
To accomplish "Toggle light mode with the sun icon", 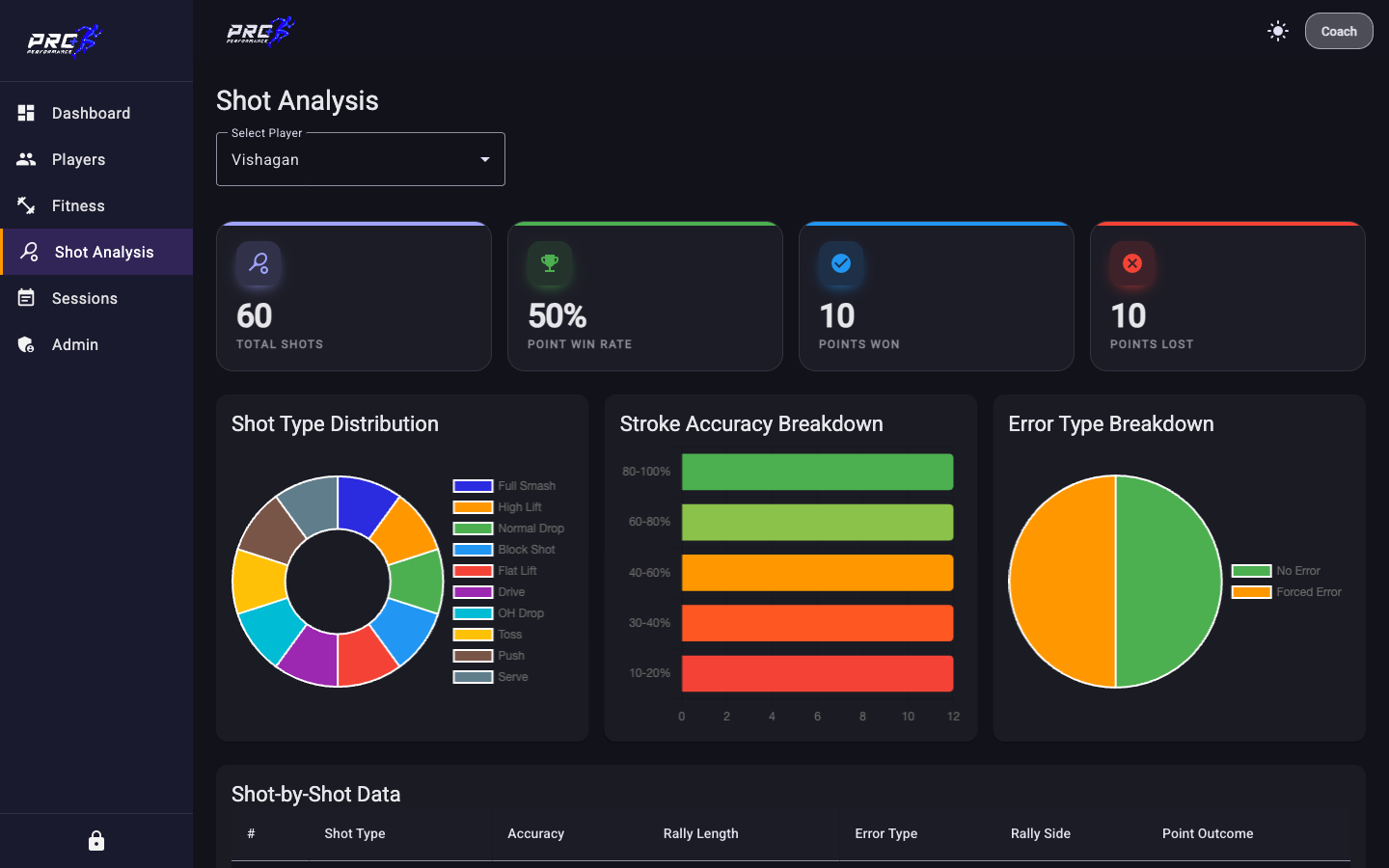I will click(1278, 31).
